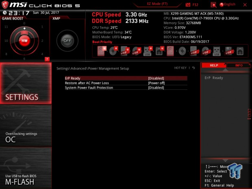The image size is (252, 189).
Task: Click the F12 screenshot camera icon
Action: (x=188, y=5)
